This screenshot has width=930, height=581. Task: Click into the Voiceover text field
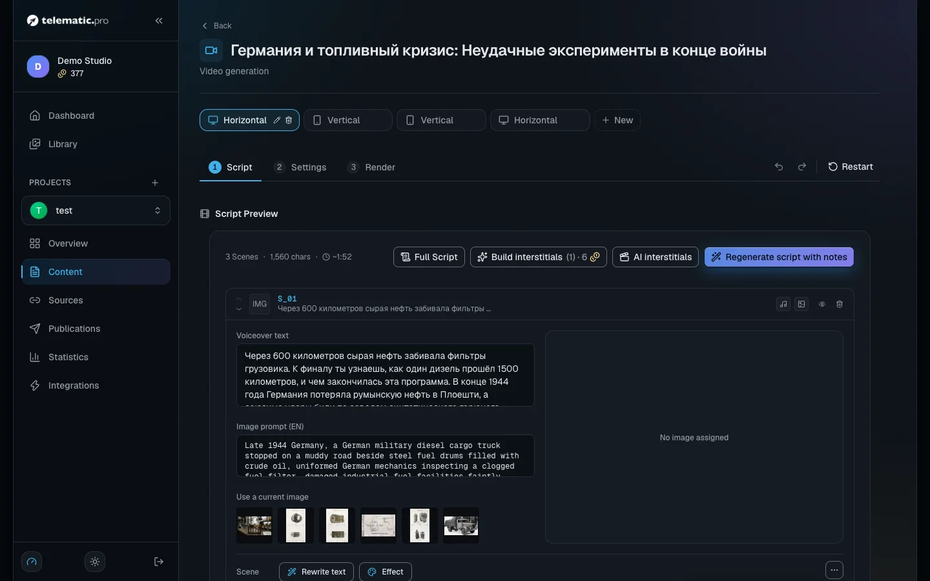click(x=386, y=375)
